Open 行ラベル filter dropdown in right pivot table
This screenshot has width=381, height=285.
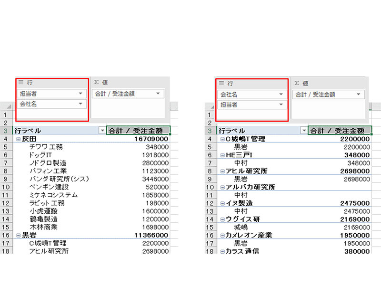(x=303, y=131)
